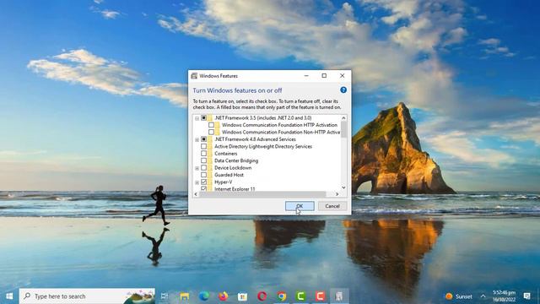This screenshot has height=304, width=540.
Task: Select the Device Lockdown row label
Action: (233, 168)
